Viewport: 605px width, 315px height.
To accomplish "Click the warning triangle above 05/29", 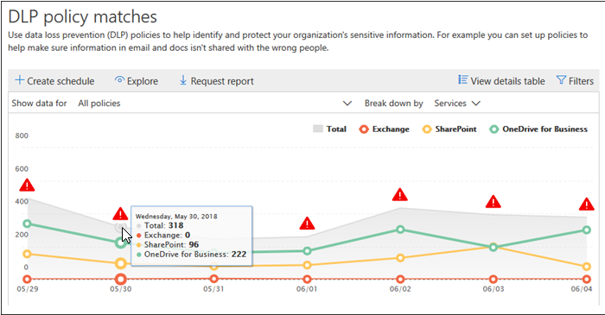I will [27, 186].
